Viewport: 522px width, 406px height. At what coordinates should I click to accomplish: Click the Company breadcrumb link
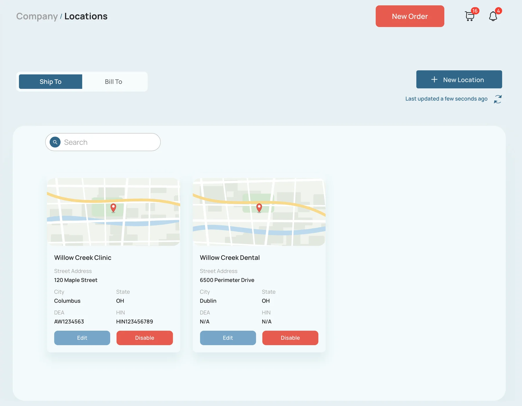[37, 16]
